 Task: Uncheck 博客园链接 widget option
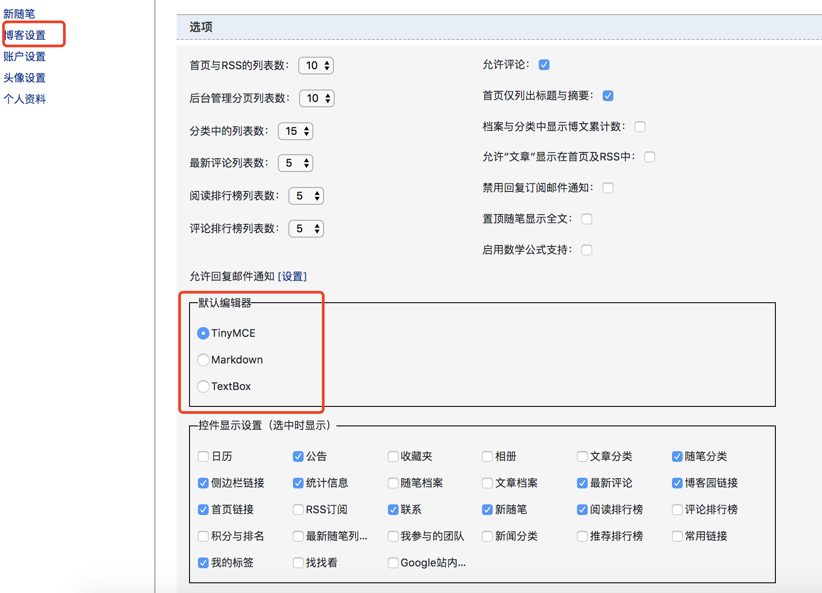pos(677,483)
